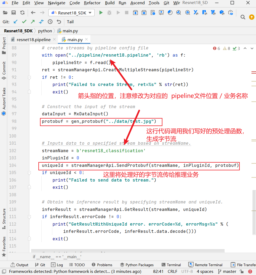256x275 pixels.
Task: Click the gray run-with-coverage play icon
Action: [118, 13]
